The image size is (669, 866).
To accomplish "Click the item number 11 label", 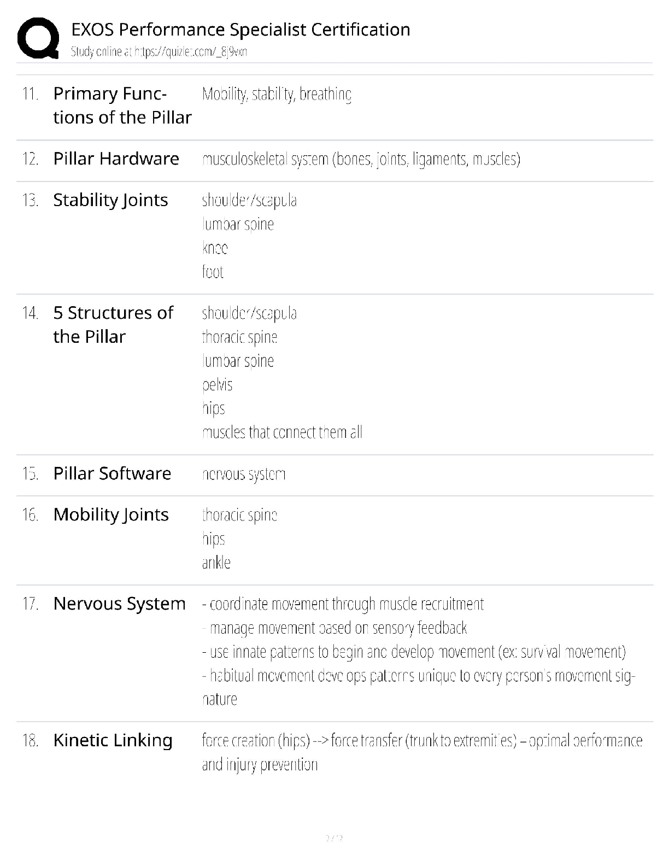I will 30,94.
